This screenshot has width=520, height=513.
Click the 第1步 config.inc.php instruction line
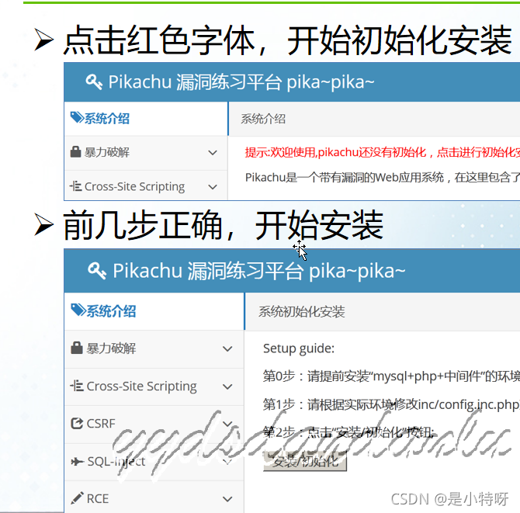391,404
